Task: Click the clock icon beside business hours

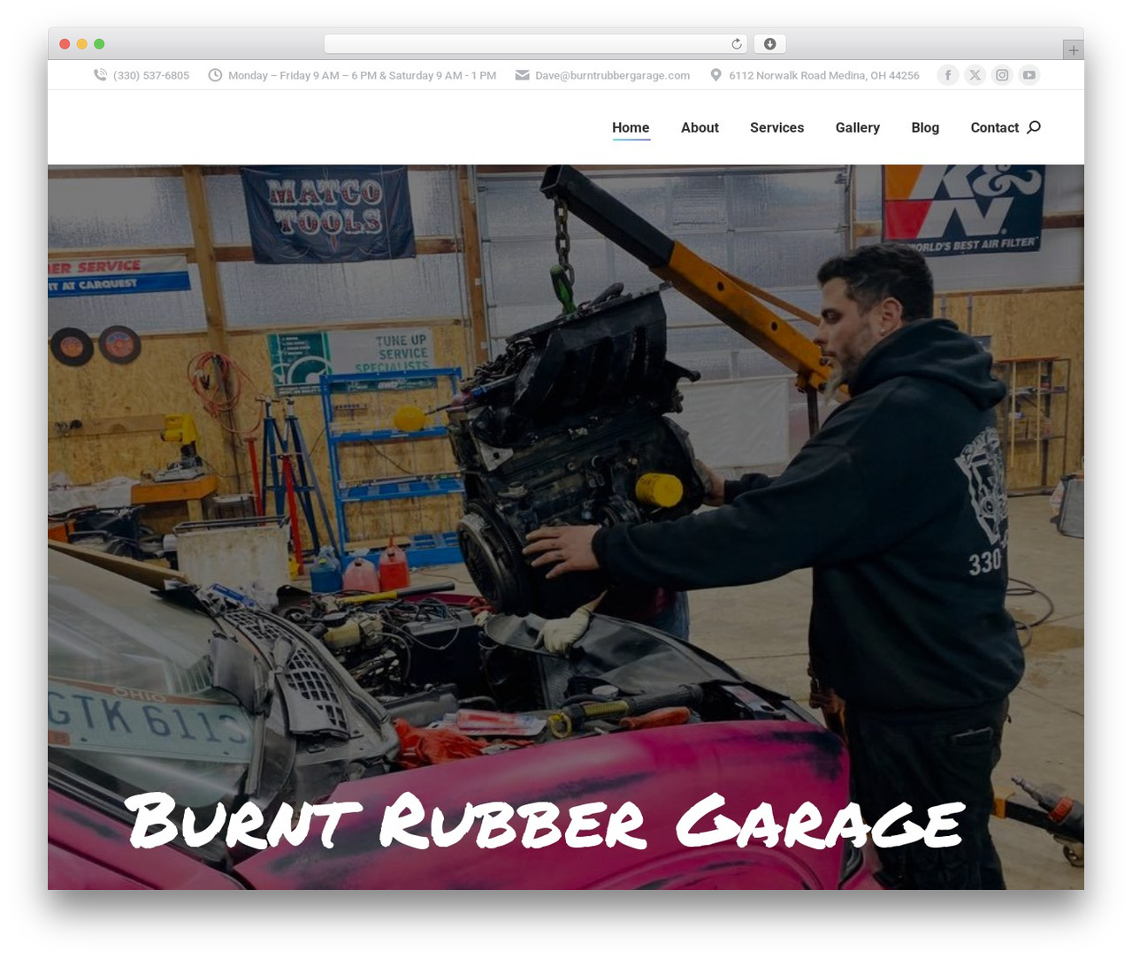Action: coord(215,75)
